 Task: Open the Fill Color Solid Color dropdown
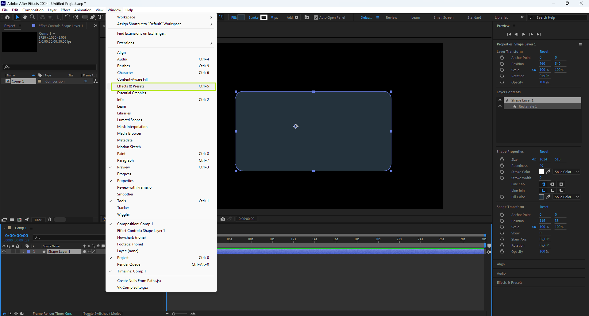(566, 197)
